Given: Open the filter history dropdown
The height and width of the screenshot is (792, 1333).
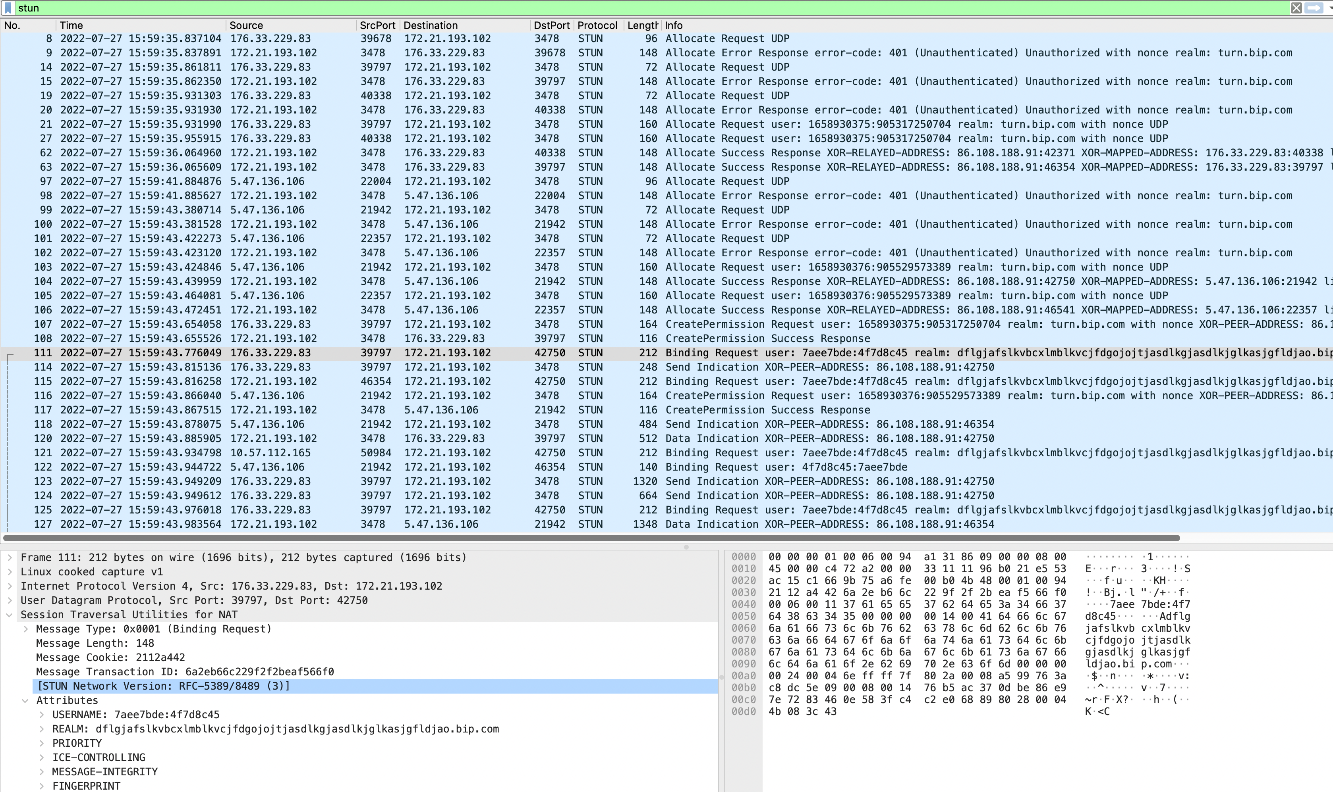Looking at the screenshot, I should pyautogui.click(x=1329, y=8).
